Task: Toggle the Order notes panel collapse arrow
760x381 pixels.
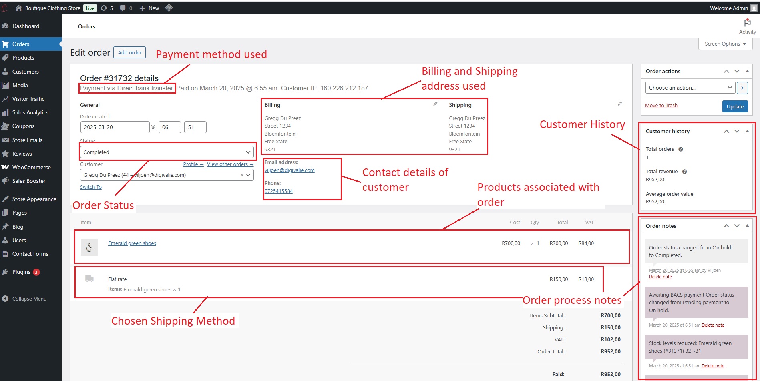Action: coord(747,226)
